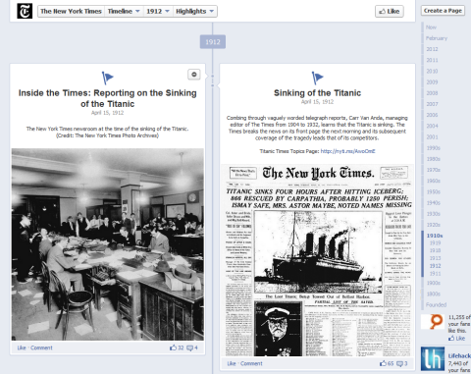Open the Sinking of the Titanic post title

pos(317,93)
